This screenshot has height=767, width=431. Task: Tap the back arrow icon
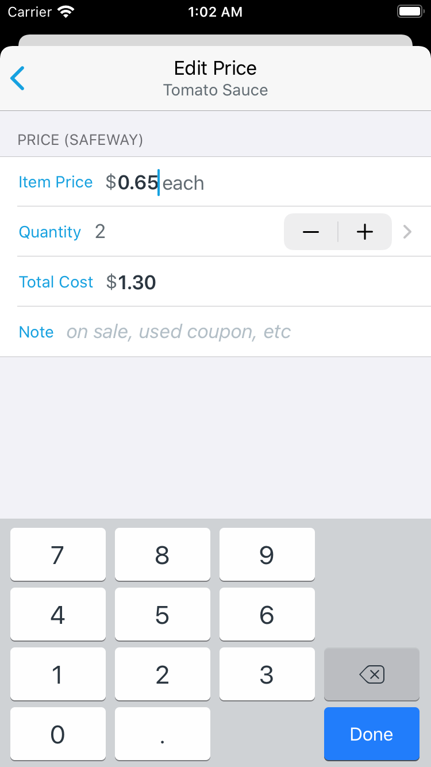tap(18, 78)
